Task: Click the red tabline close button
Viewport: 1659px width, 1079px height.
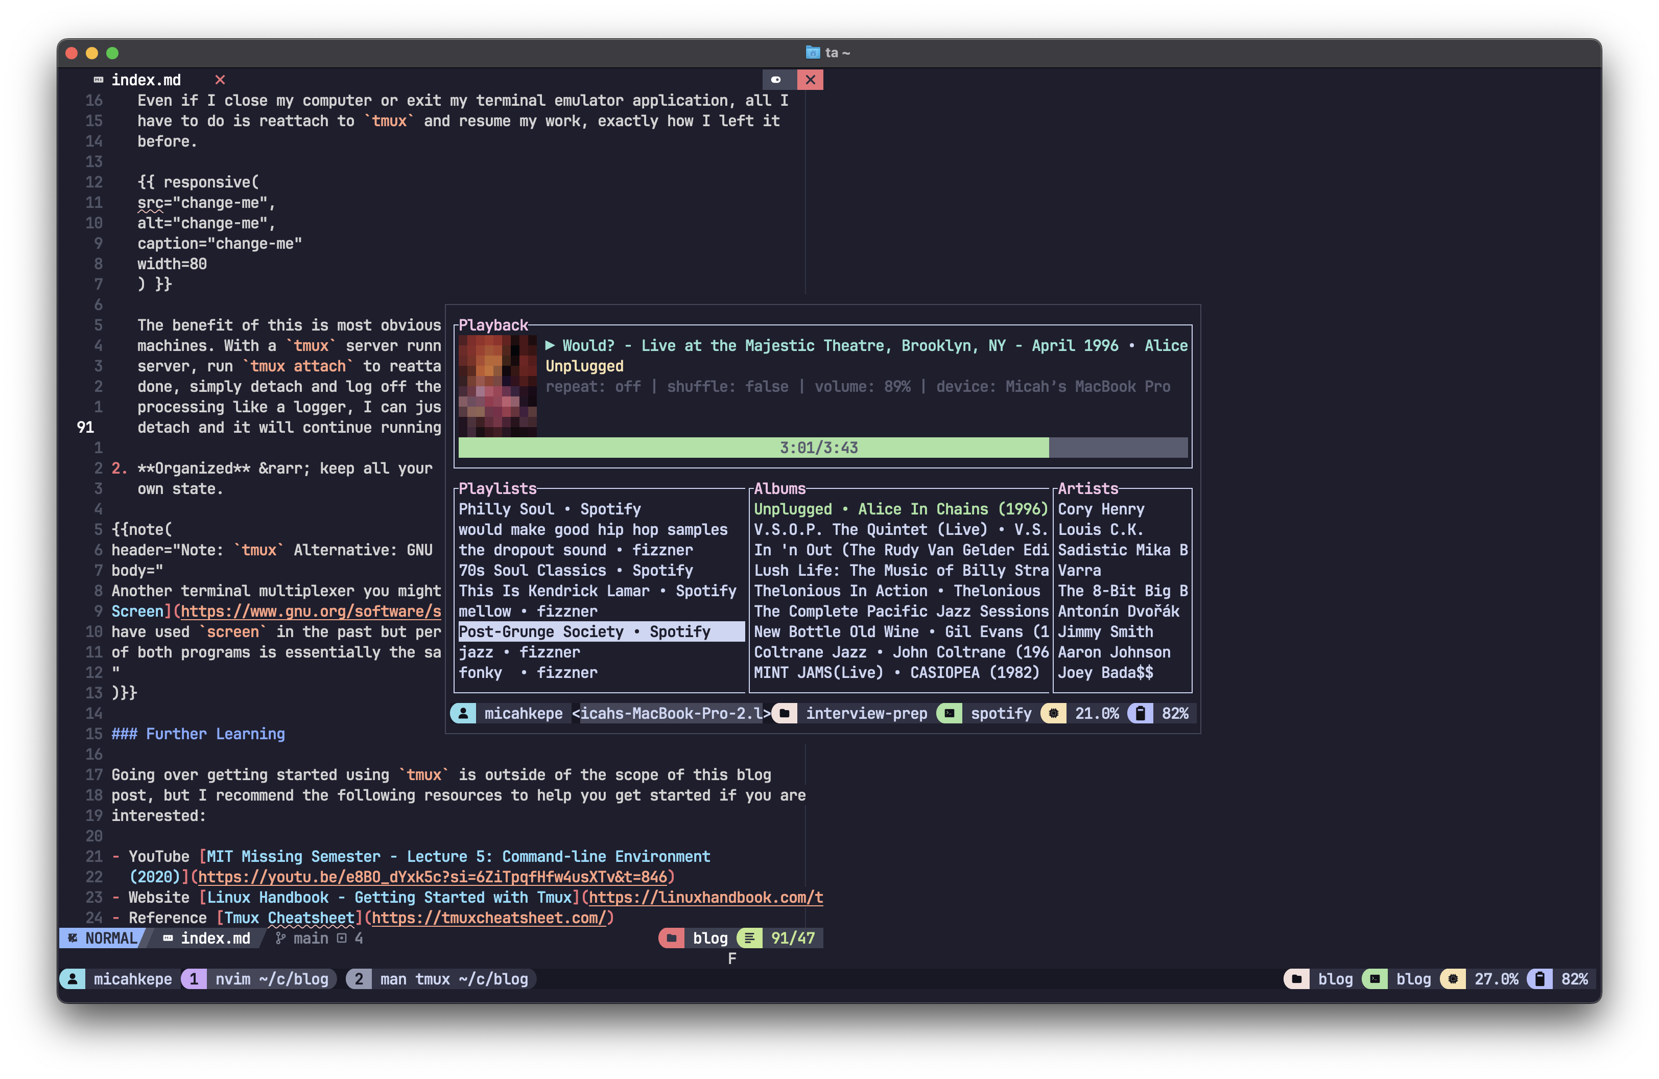Action: (810, 80)
